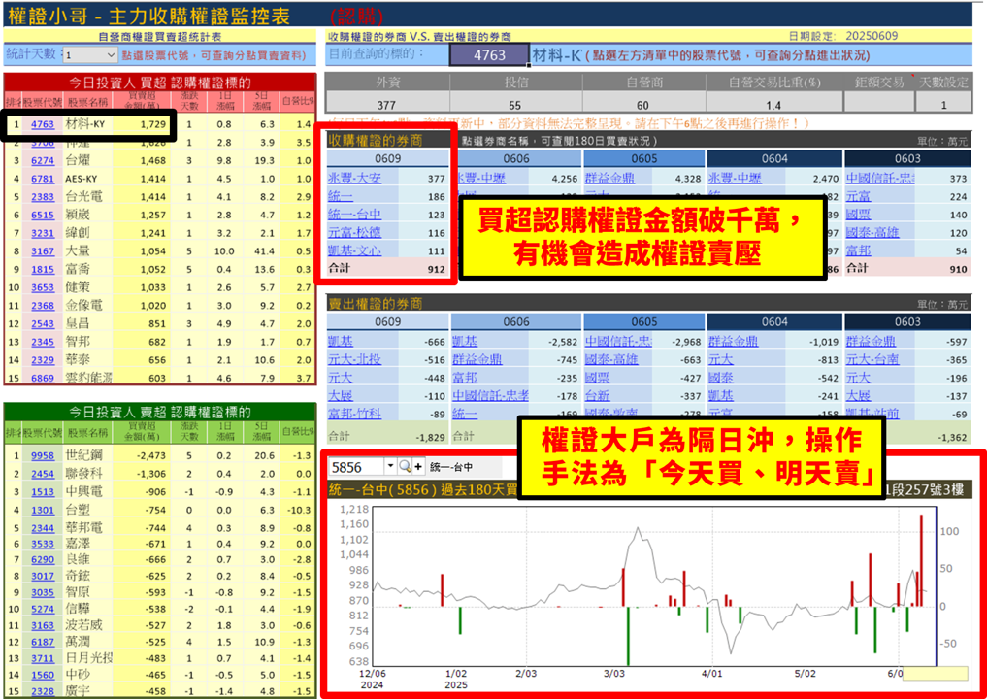Click the 5856 broker code input box
The width and height of the screenshot is (987, 699).
pos(357,467)
